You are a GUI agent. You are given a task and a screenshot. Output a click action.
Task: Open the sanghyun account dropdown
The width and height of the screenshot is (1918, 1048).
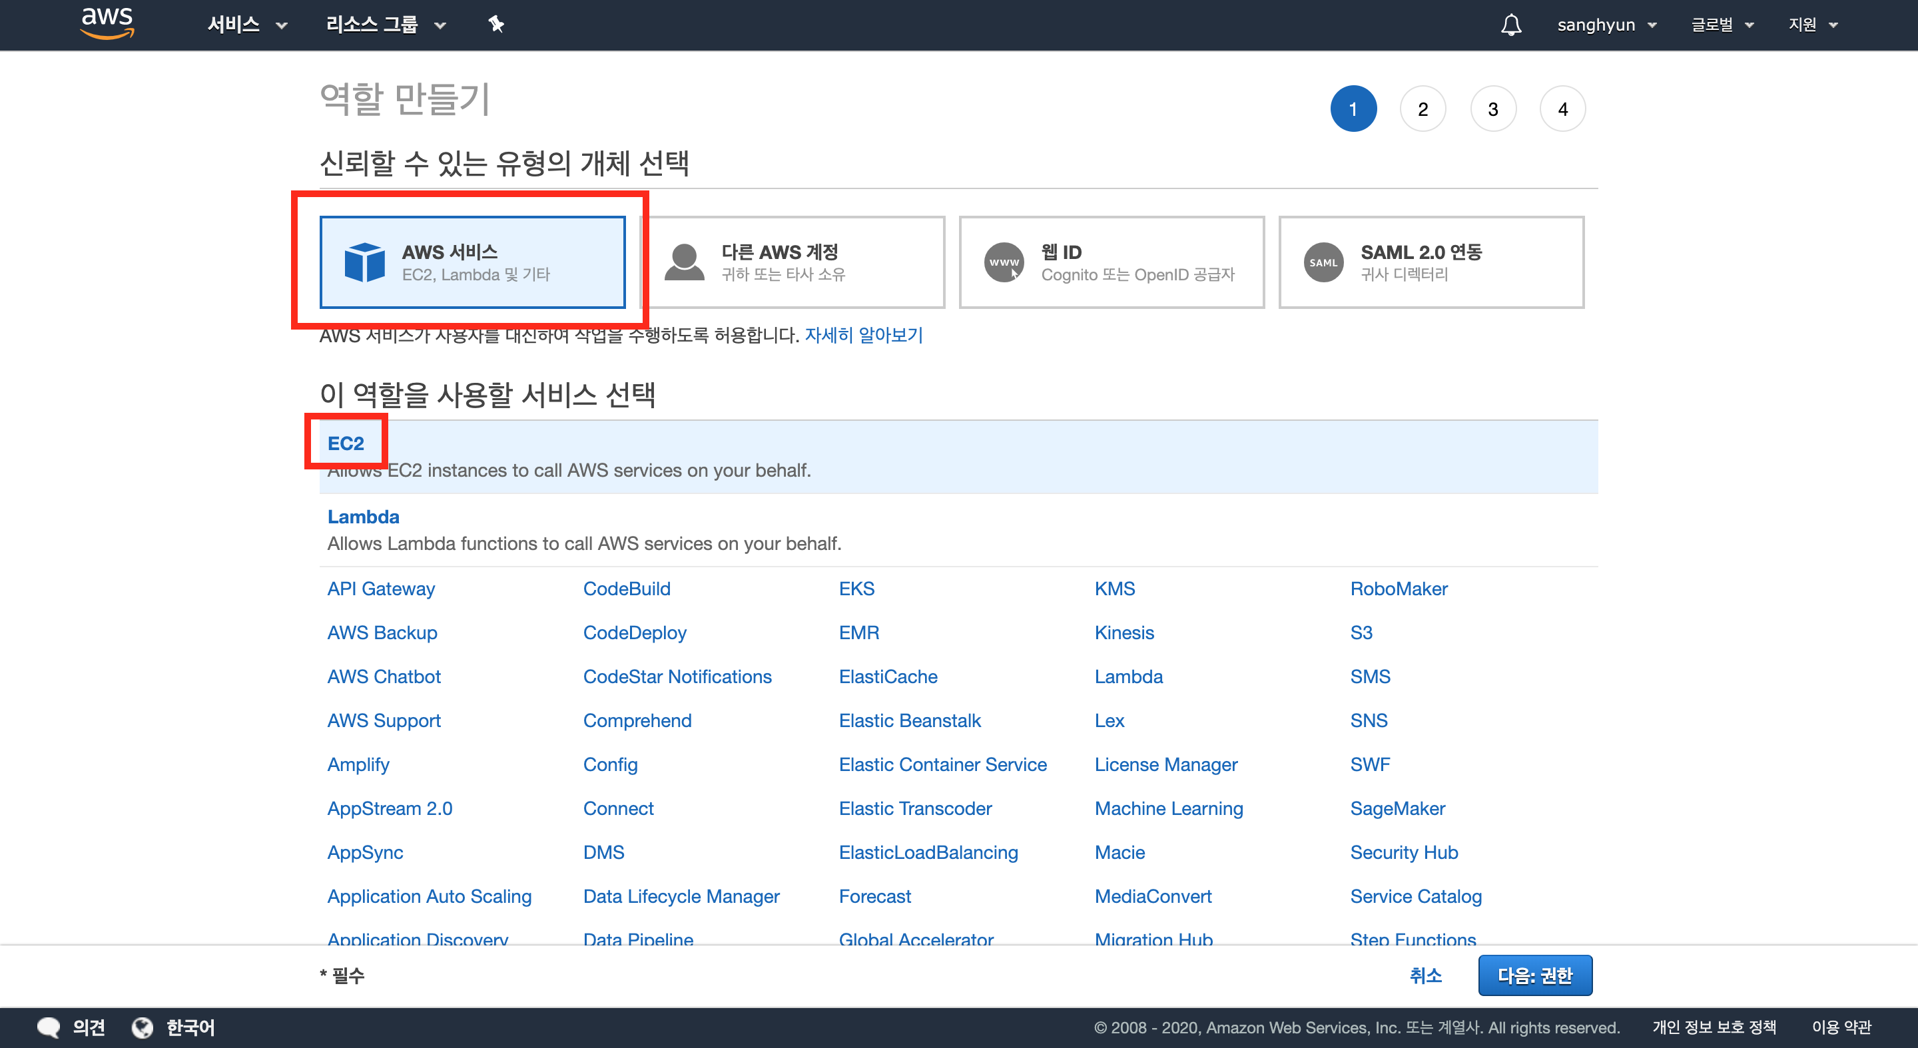(1607, 25)
